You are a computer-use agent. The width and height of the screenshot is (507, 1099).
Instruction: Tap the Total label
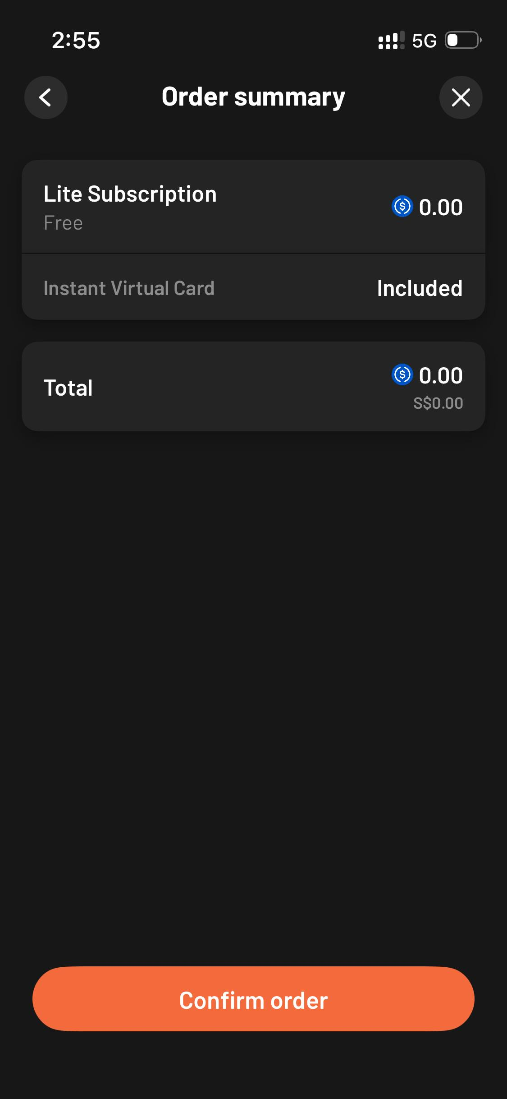click(68, 388)
